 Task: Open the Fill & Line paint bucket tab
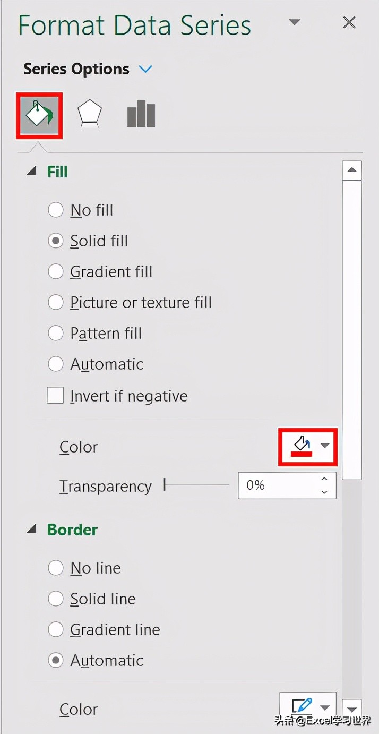[39, 115]
